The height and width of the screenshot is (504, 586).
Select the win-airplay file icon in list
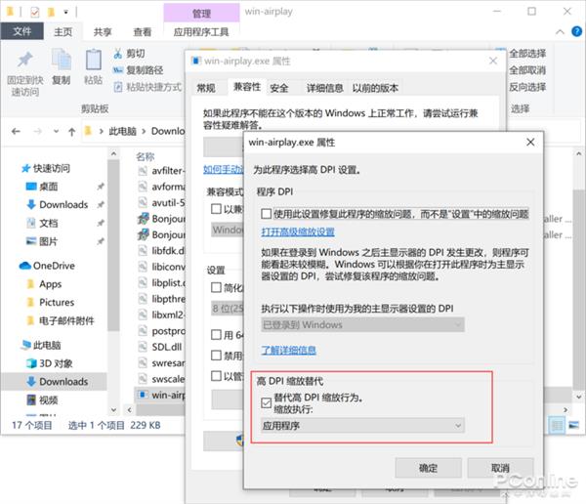tap(143, 396)
